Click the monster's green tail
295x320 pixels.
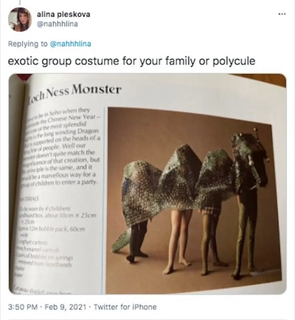pos(121,239)
